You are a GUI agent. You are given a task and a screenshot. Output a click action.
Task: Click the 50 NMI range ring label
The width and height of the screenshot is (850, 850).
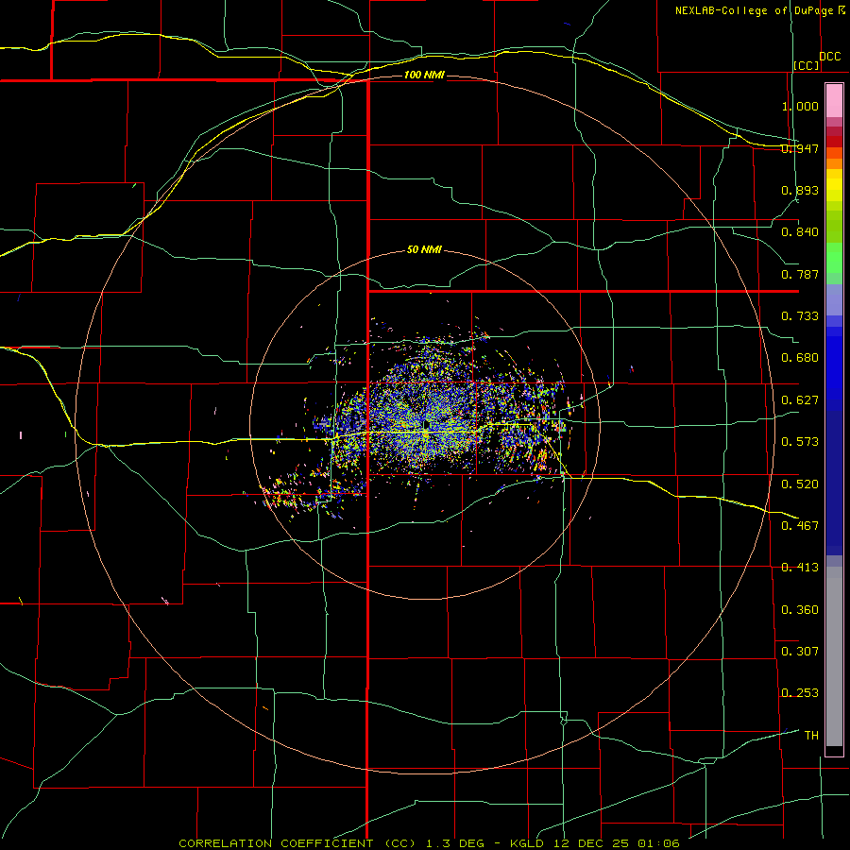pos(424,250)
